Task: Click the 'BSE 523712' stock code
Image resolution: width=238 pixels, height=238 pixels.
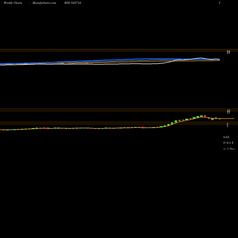Action: [x=73, y=3]
